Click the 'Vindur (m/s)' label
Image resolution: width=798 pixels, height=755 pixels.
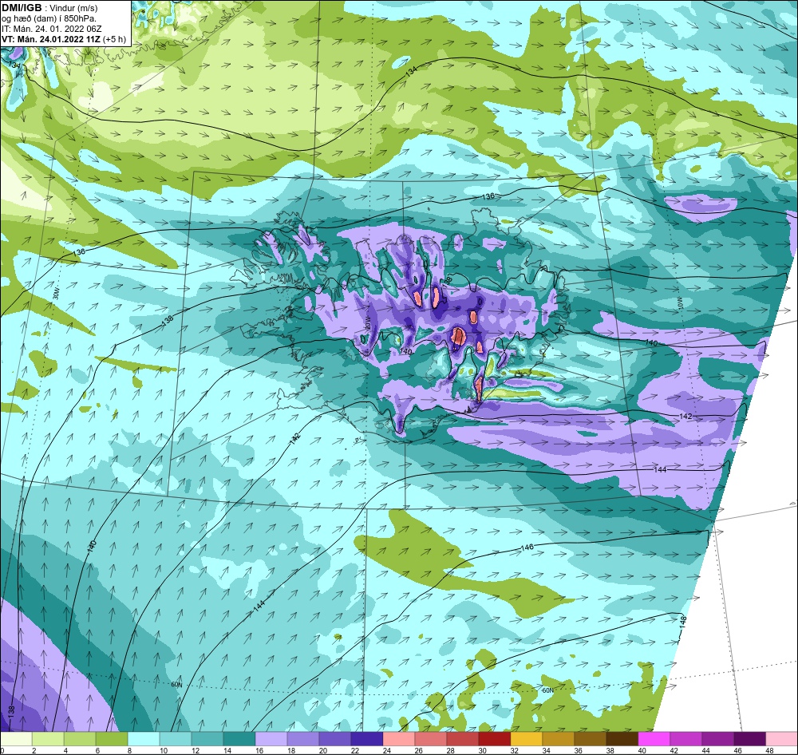(x=73, y=8)
